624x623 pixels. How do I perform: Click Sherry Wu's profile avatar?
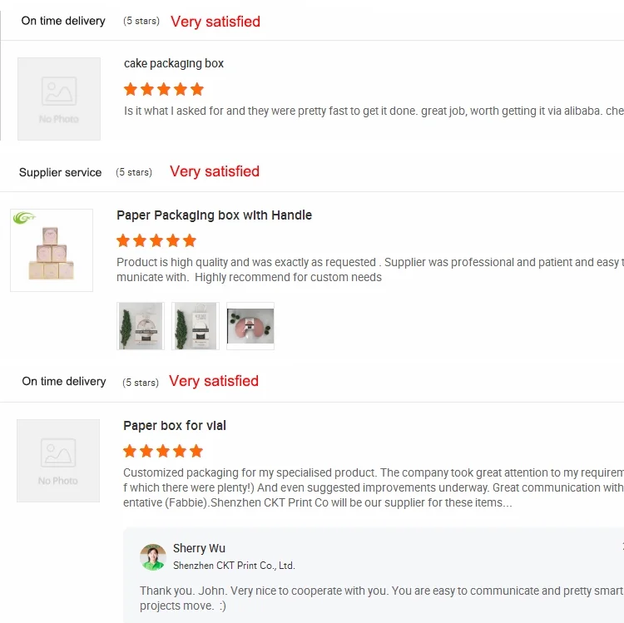click(x=153, y=556)
